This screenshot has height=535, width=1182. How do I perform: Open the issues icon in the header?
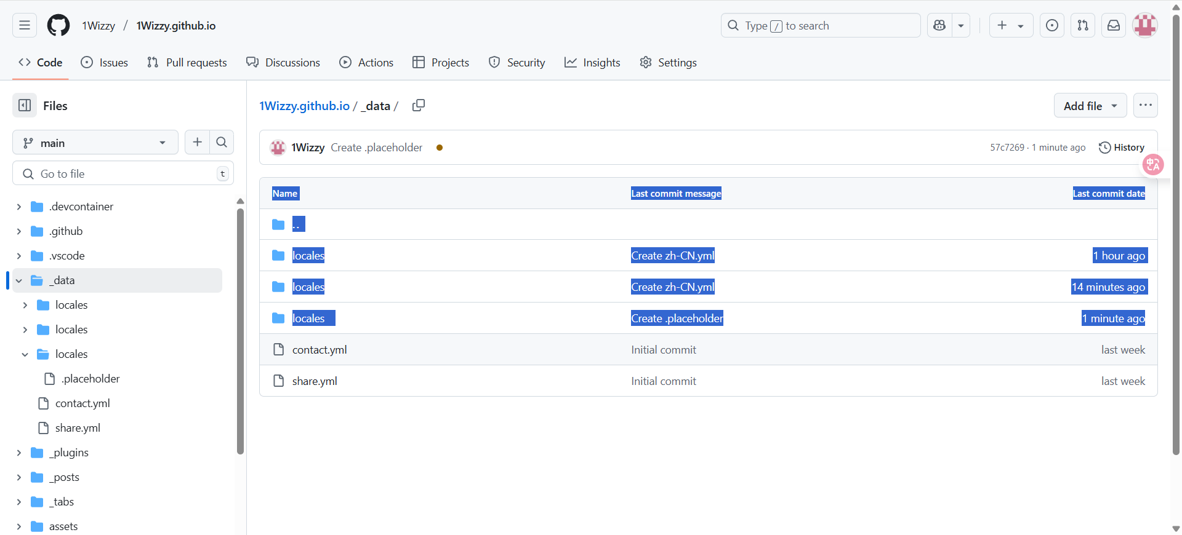coord(1052,25)
